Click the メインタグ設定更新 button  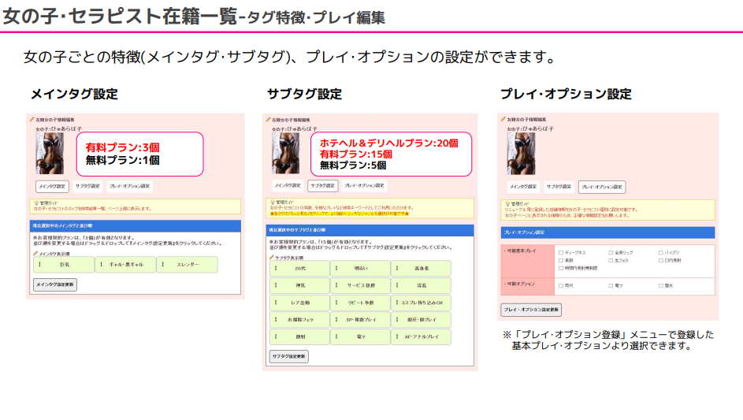pyautogui.click(x=55, y=284)
